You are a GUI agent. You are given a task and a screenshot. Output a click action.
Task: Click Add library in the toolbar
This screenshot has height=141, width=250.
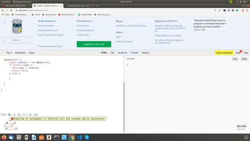click(x=20, y=52)
